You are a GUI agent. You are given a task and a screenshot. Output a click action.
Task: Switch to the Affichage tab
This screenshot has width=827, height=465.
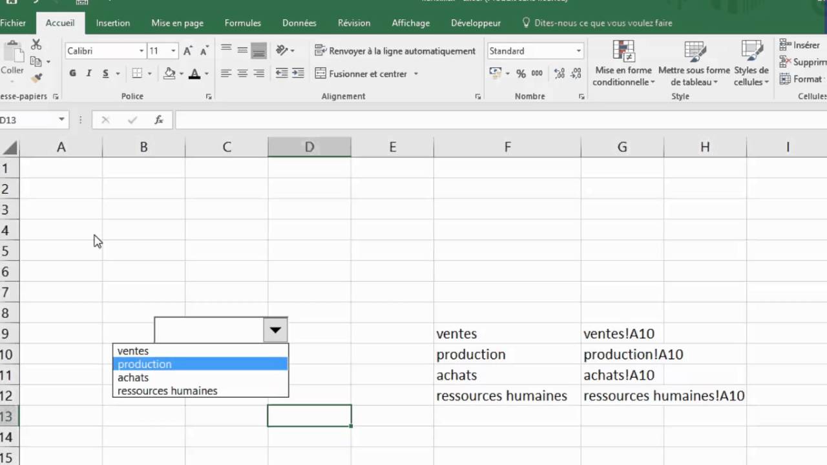(411, 23)
